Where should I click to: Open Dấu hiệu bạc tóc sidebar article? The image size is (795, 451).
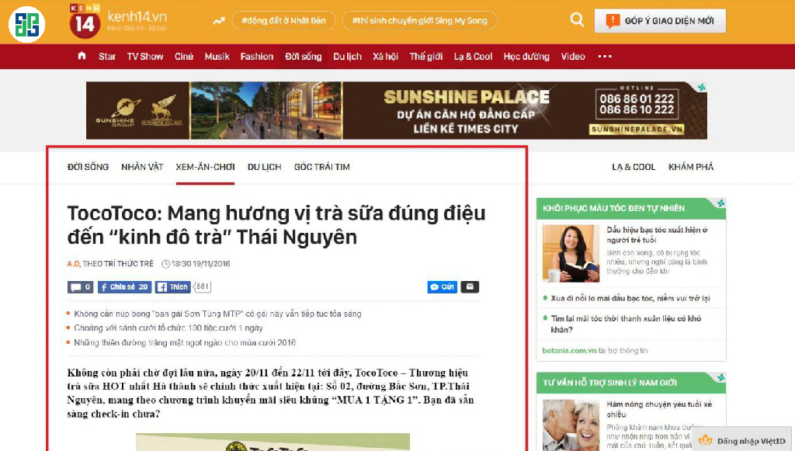(x=657, y=234)
